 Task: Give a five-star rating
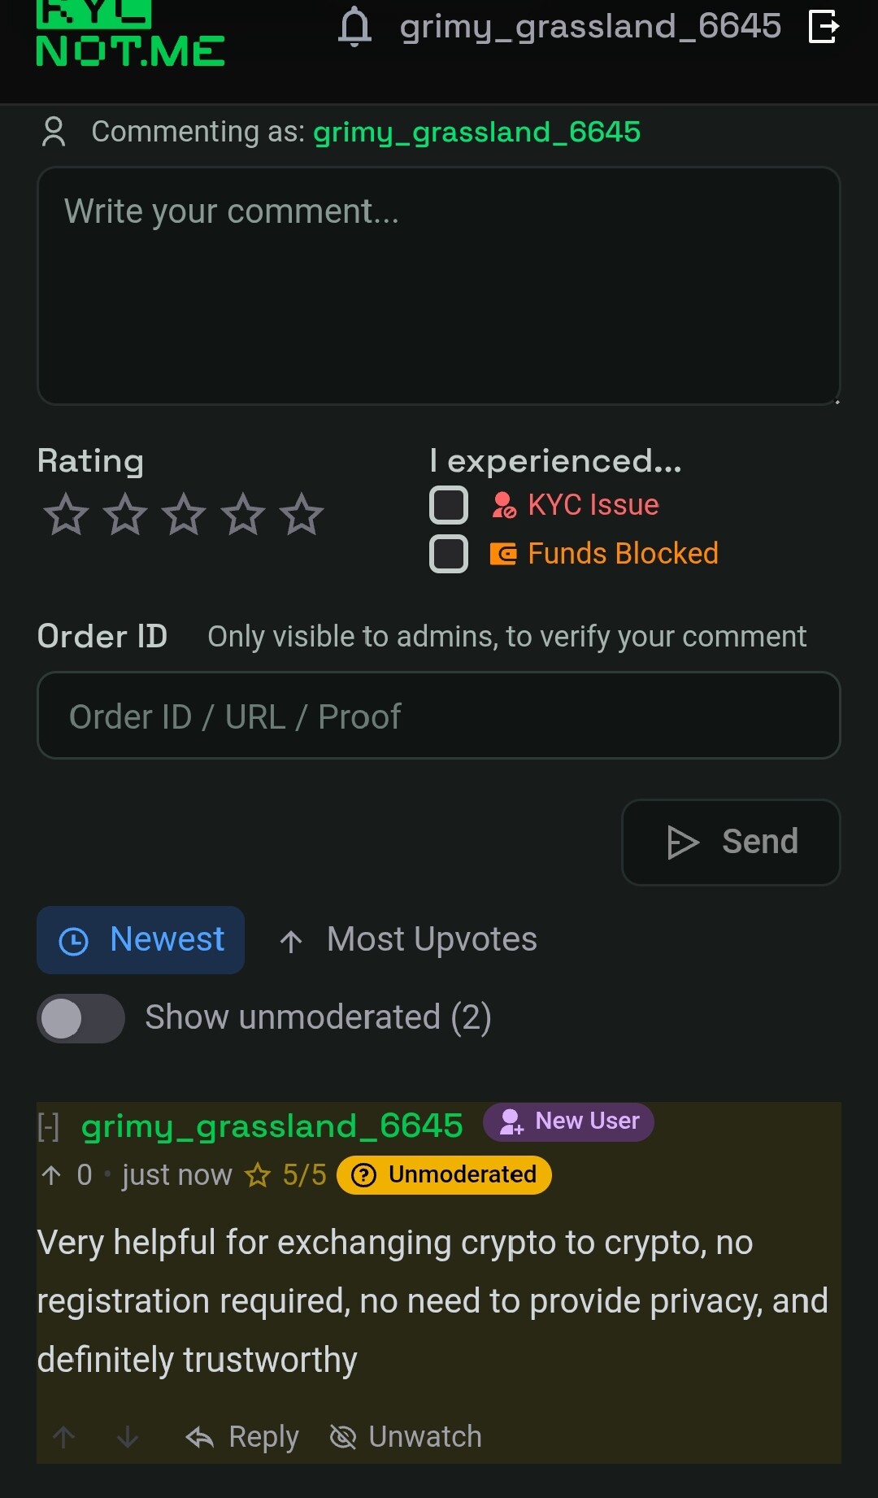click(x=302, y=514)
